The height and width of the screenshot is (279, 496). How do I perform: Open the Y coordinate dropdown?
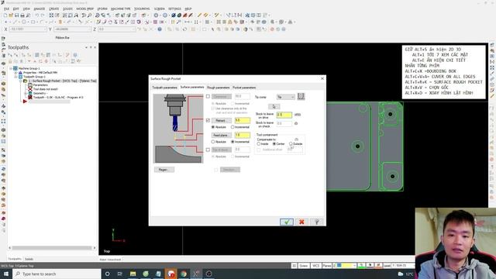pyautogui.click(x=89, y=29)
